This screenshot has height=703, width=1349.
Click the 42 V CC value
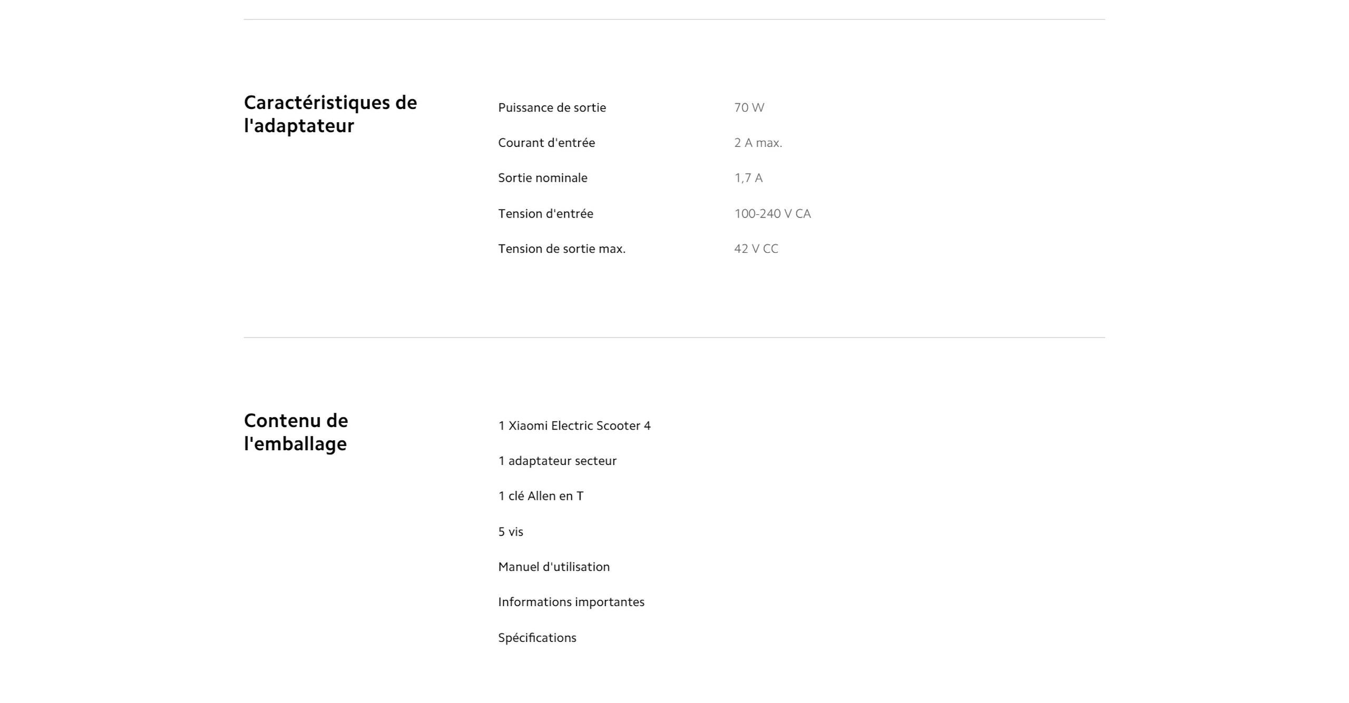(x=756, y=249)
